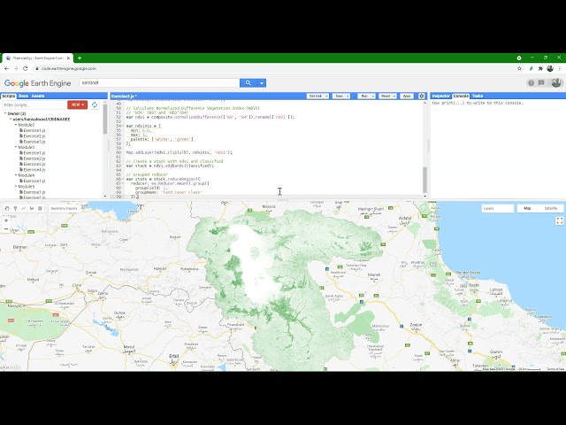The image size is (566, 425).
Task: Zoom out on the map
Action: pos(6,228)
